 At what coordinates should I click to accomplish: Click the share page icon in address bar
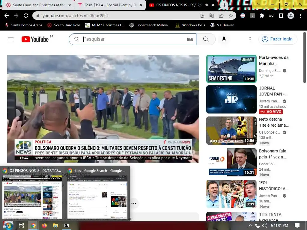click(x=221, y=16)
